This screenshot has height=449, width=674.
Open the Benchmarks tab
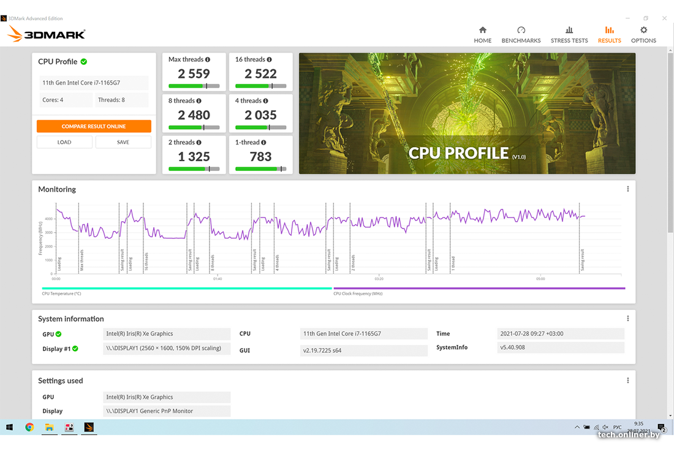[521, 35]
